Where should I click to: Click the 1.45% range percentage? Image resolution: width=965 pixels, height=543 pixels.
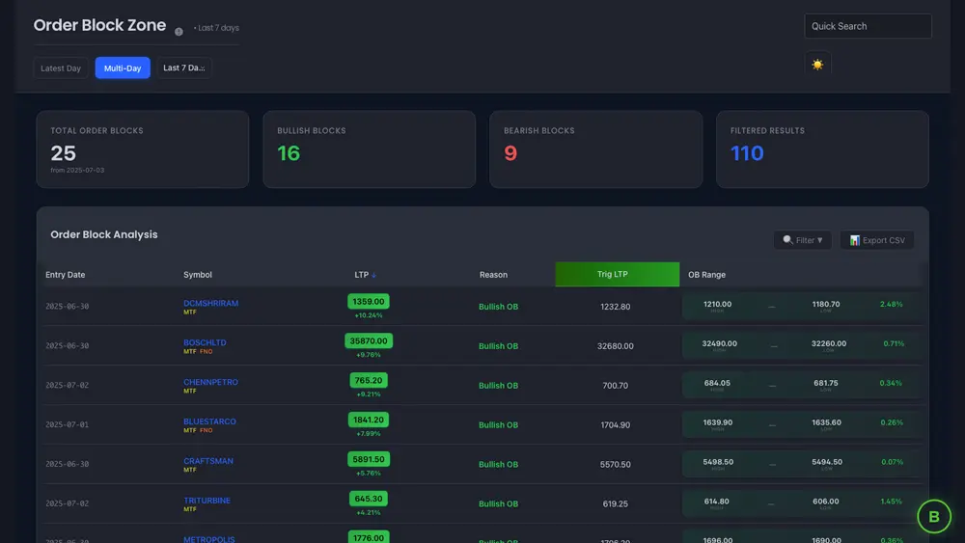coord(891,502)
